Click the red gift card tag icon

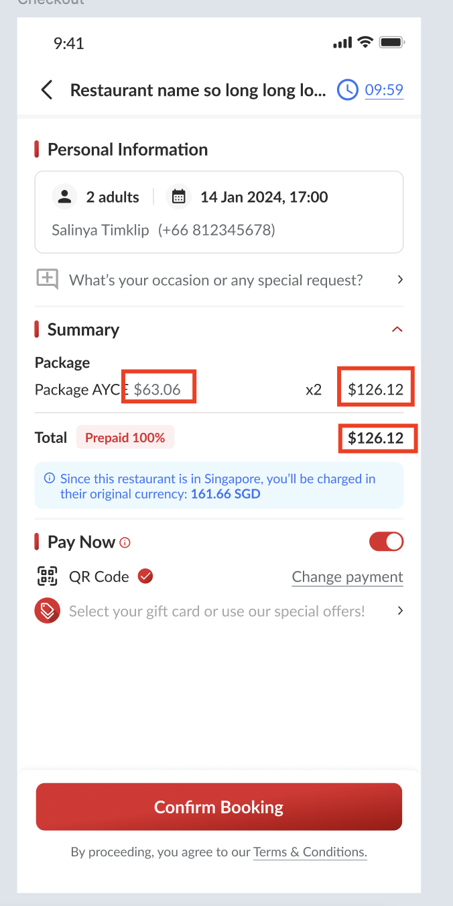48,611
